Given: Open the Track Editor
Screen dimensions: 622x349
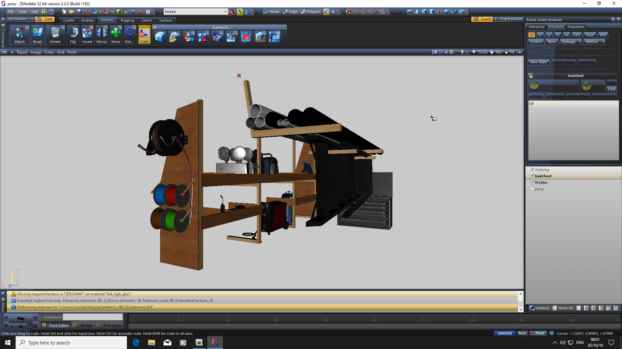Looking at the screenshot, I should pos(56,325).
